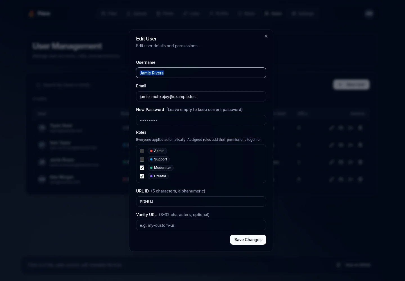Viewport: 405px width, 281px height.
Task: Click the Vanity URL input field
Action: pos(201,225)
